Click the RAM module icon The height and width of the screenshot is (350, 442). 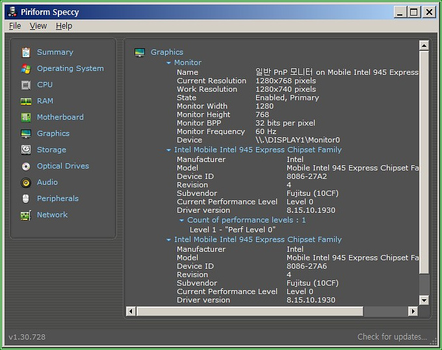26,101
